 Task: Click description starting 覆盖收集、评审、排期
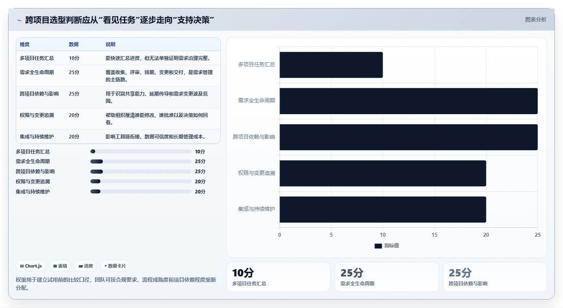[x=159, y=76]
